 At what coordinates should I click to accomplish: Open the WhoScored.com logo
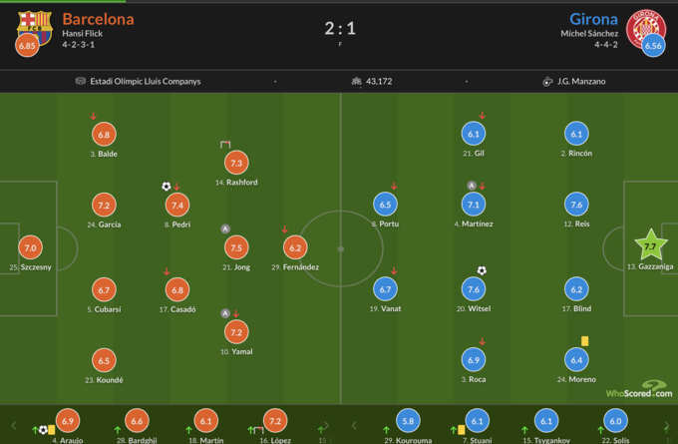[x=641, y=390]
